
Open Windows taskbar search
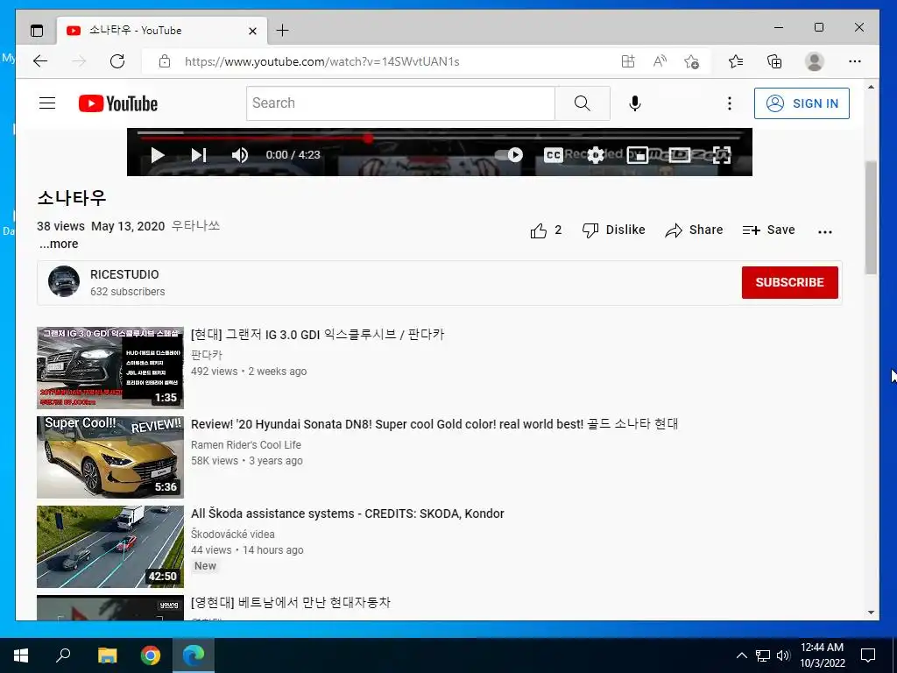click(63, 655)
